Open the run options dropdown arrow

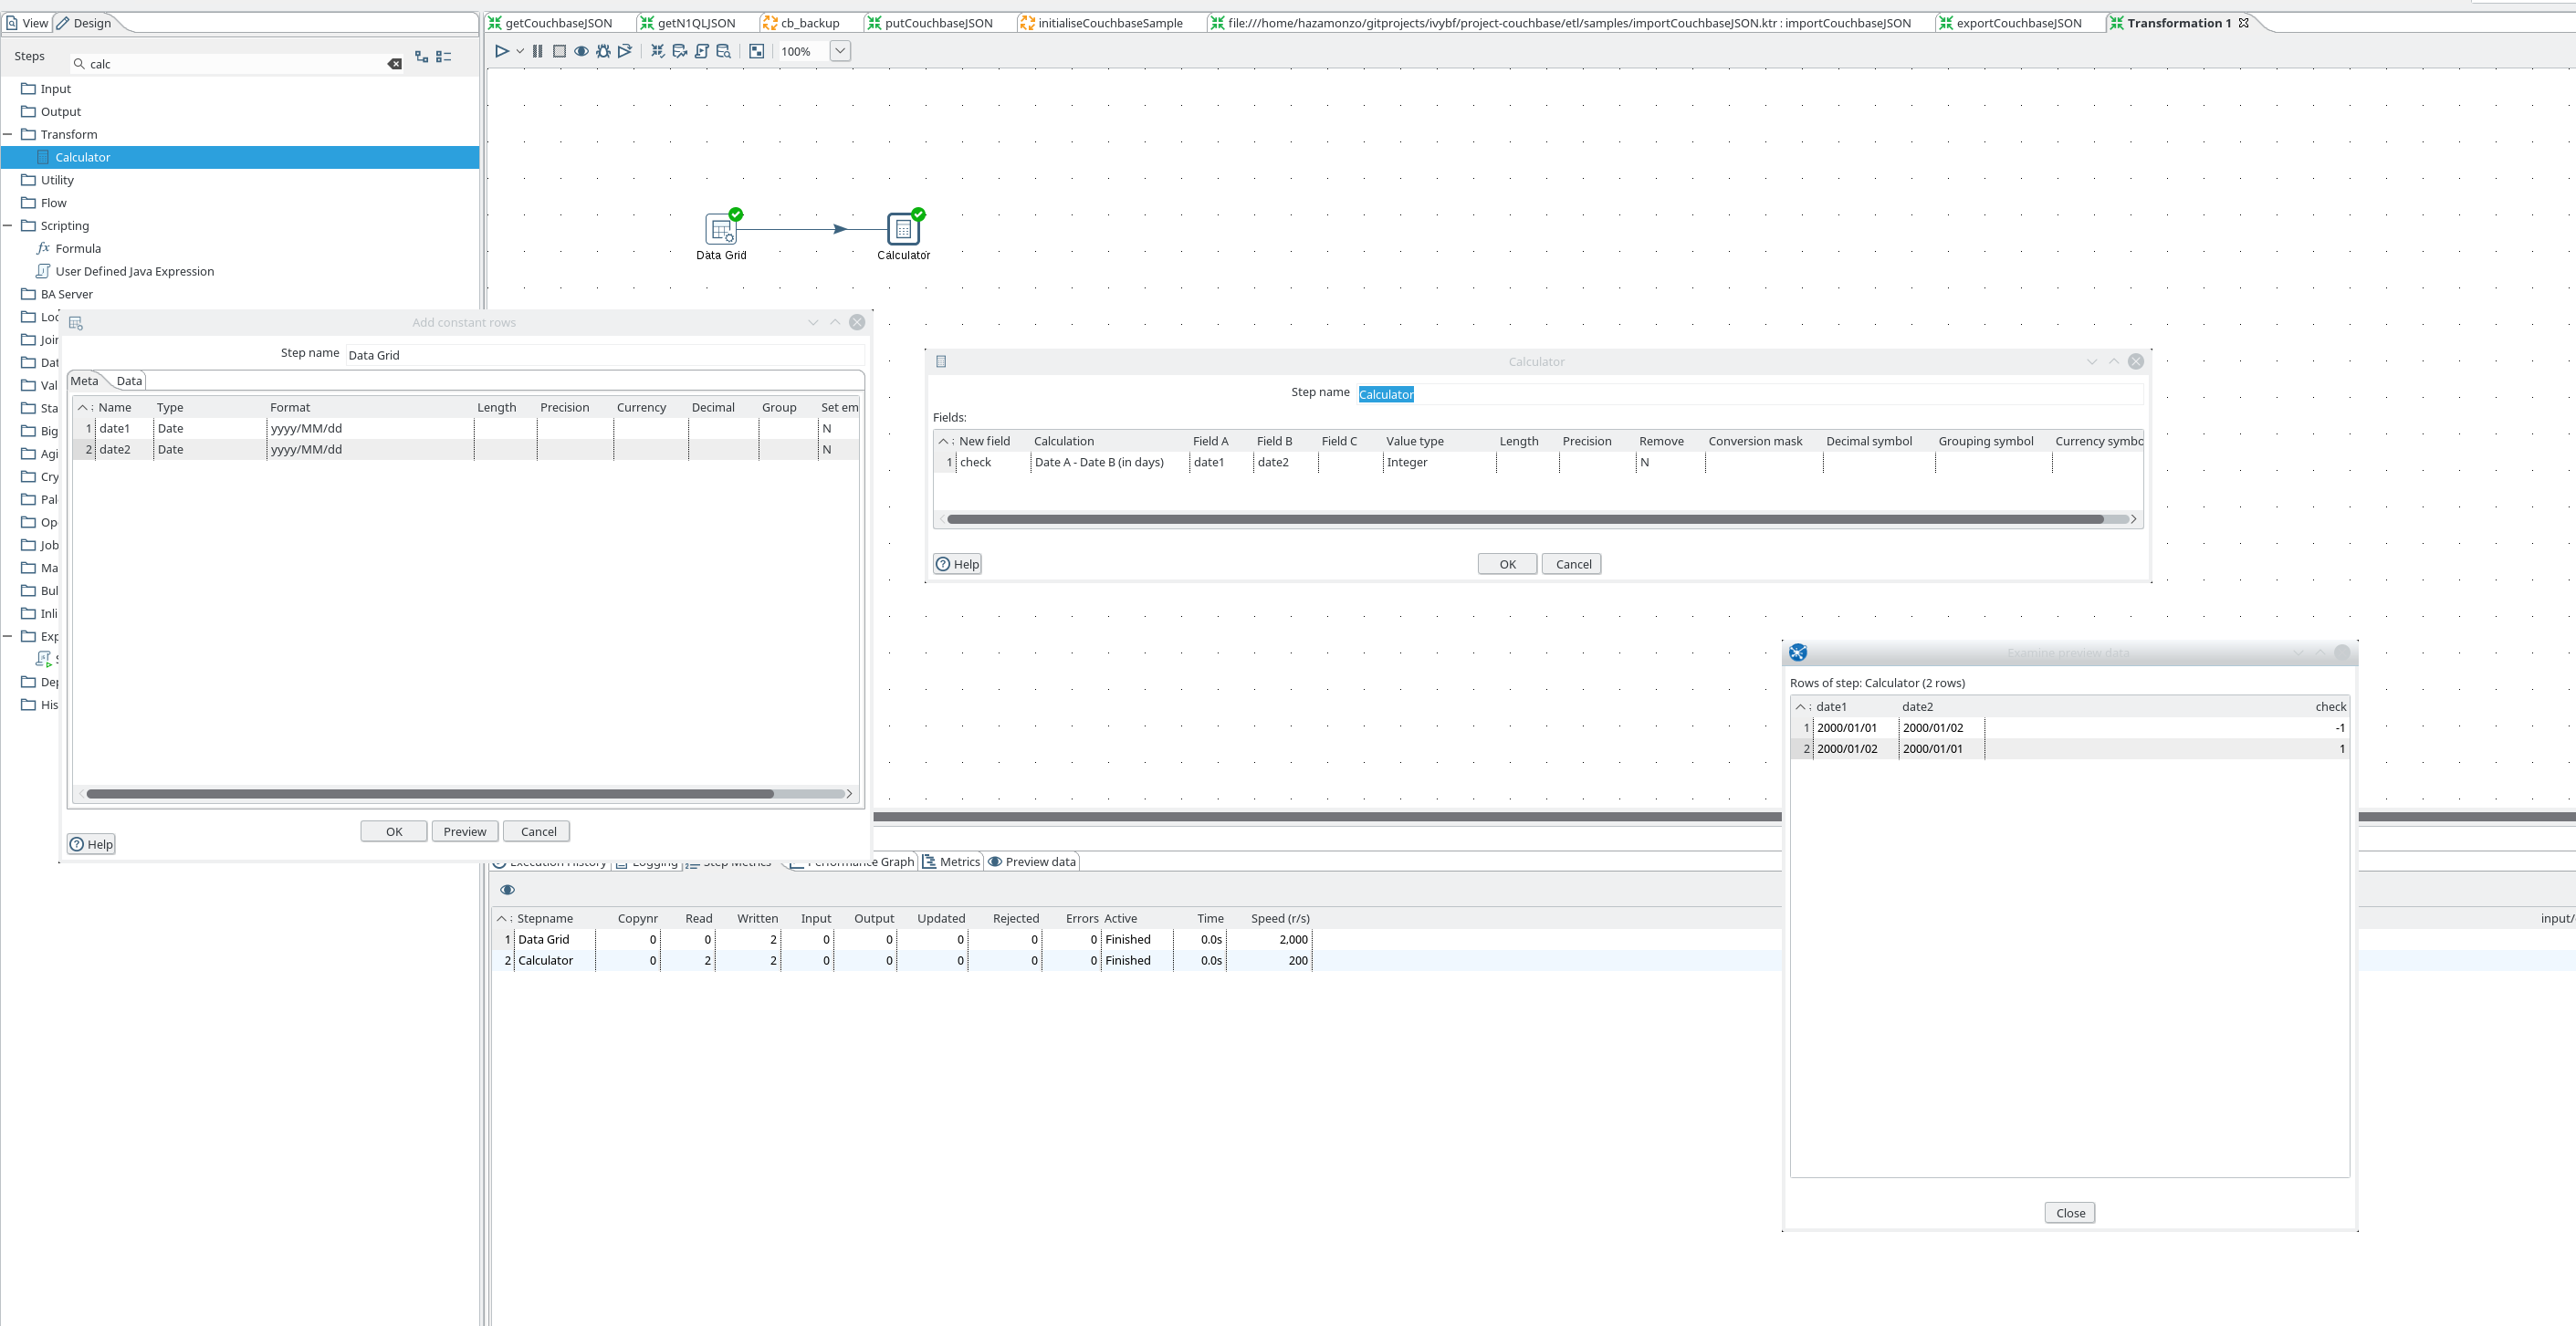point(520,51)
